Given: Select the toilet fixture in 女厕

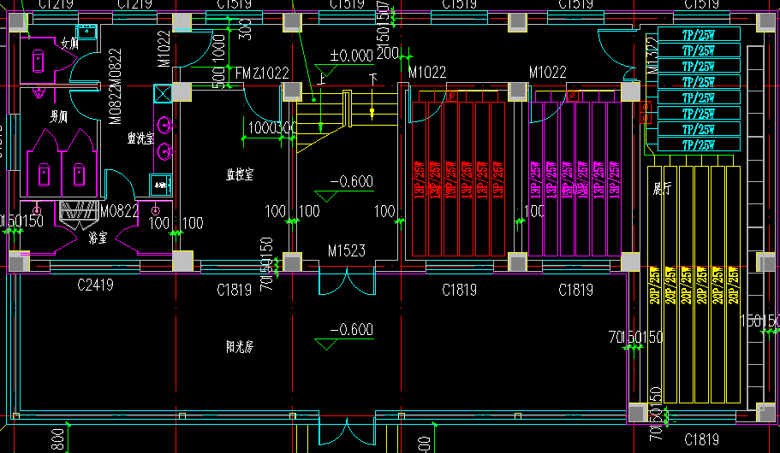Looking at the screenshot, I should [x=39, y=60].
